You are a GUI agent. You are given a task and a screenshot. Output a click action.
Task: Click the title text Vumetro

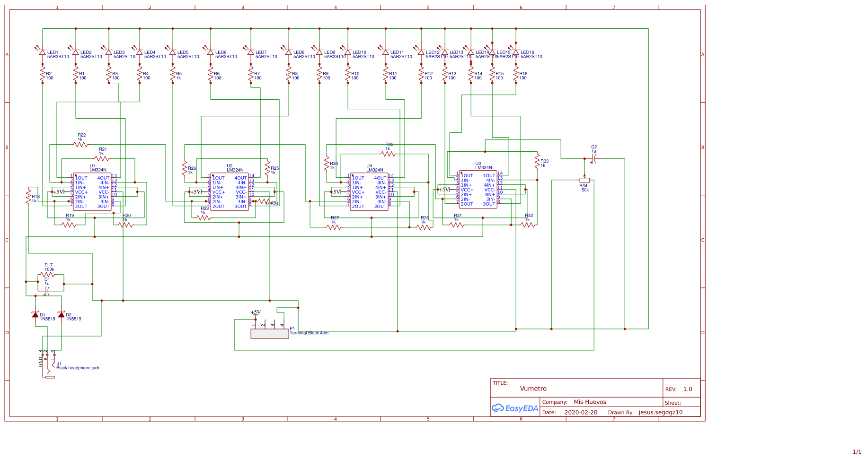533,389
